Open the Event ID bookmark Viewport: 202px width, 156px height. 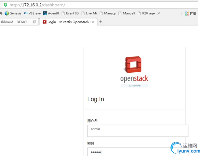click(70, 13)
